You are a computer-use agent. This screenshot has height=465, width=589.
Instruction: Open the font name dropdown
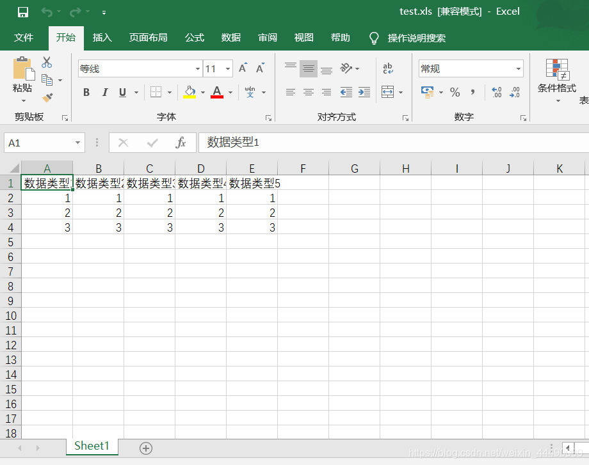point(197,68)
